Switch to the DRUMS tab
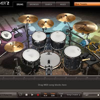 click(x=20, y=4)
